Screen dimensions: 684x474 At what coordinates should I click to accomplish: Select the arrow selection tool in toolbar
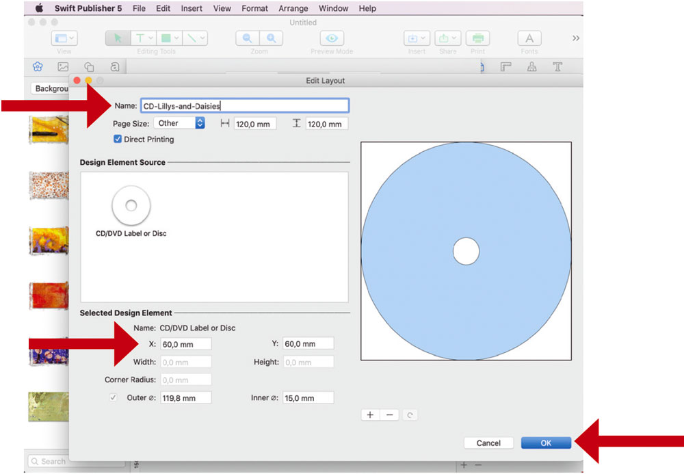[118, 38]
